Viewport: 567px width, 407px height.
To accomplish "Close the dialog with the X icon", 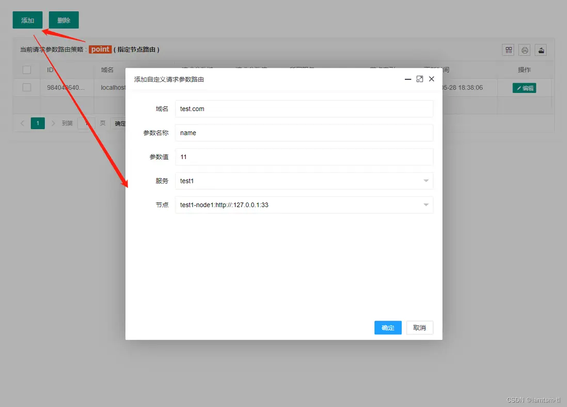I will click(431, 79).
